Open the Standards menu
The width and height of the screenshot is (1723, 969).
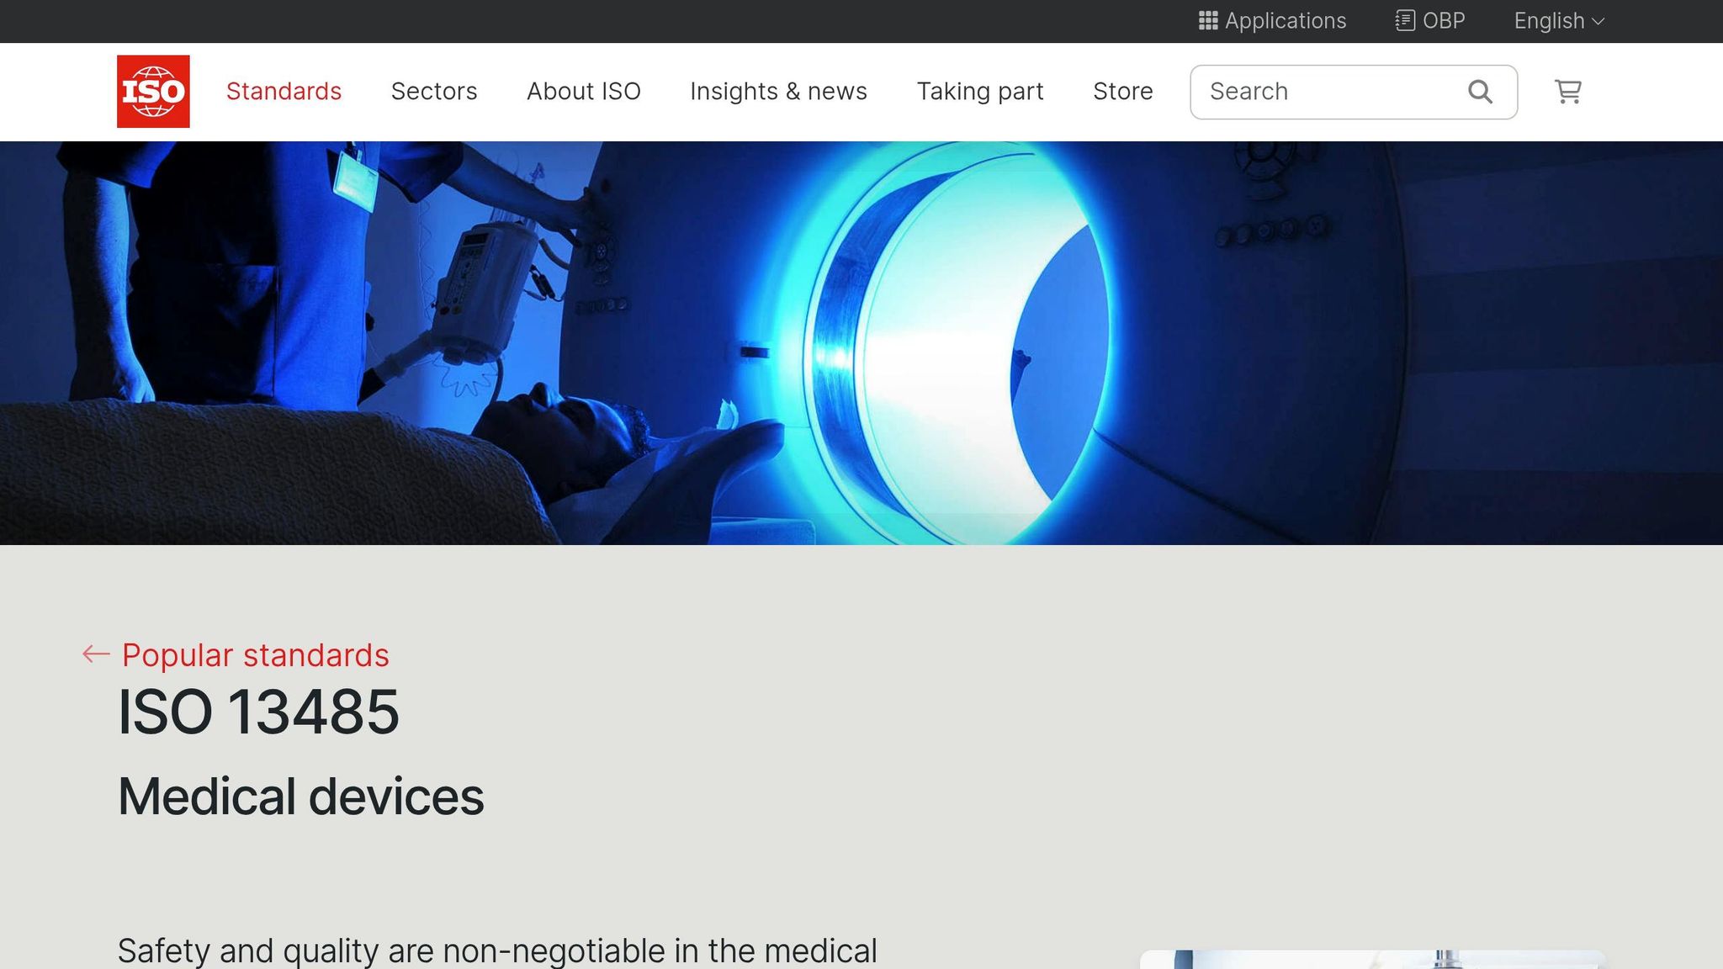(284, 91)
